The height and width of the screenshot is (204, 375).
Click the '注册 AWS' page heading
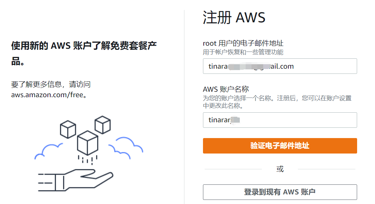234,17
